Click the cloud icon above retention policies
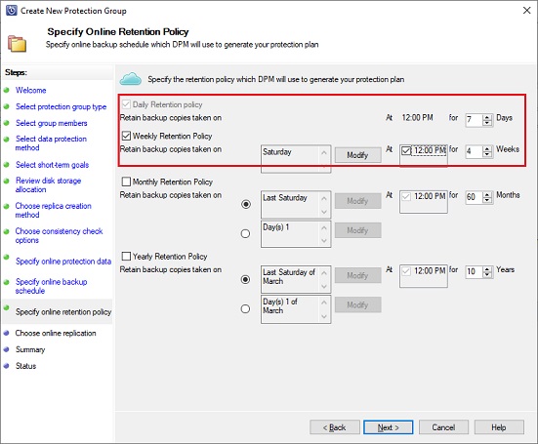The height and width of the screenshot is (444, 538). coord(131,79)
